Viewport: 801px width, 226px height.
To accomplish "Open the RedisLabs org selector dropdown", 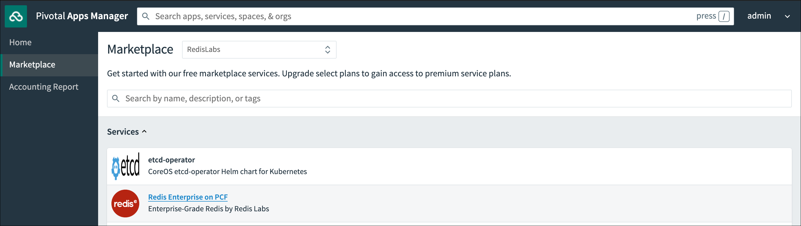I will pos(259,50).
